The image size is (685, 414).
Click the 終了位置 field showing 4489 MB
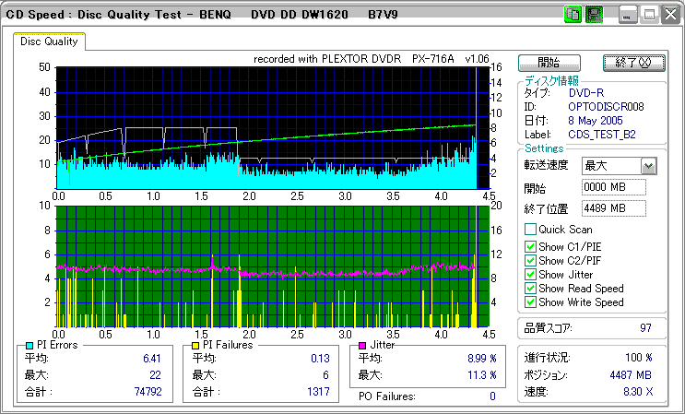click(x=613, y=208)
